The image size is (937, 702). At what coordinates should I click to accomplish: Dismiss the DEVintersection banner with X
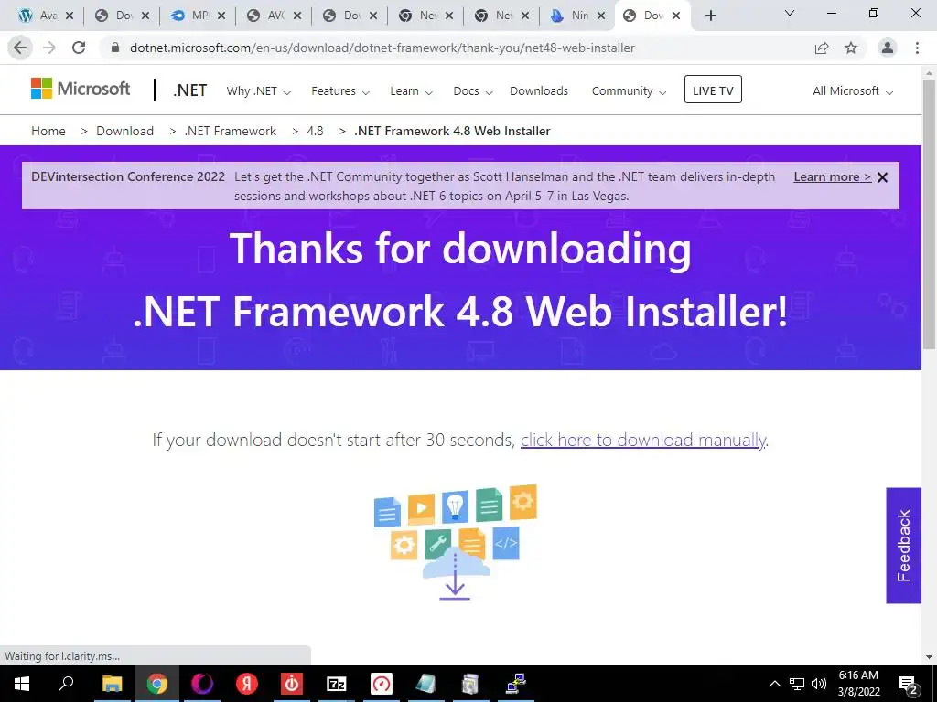[883, 177]
